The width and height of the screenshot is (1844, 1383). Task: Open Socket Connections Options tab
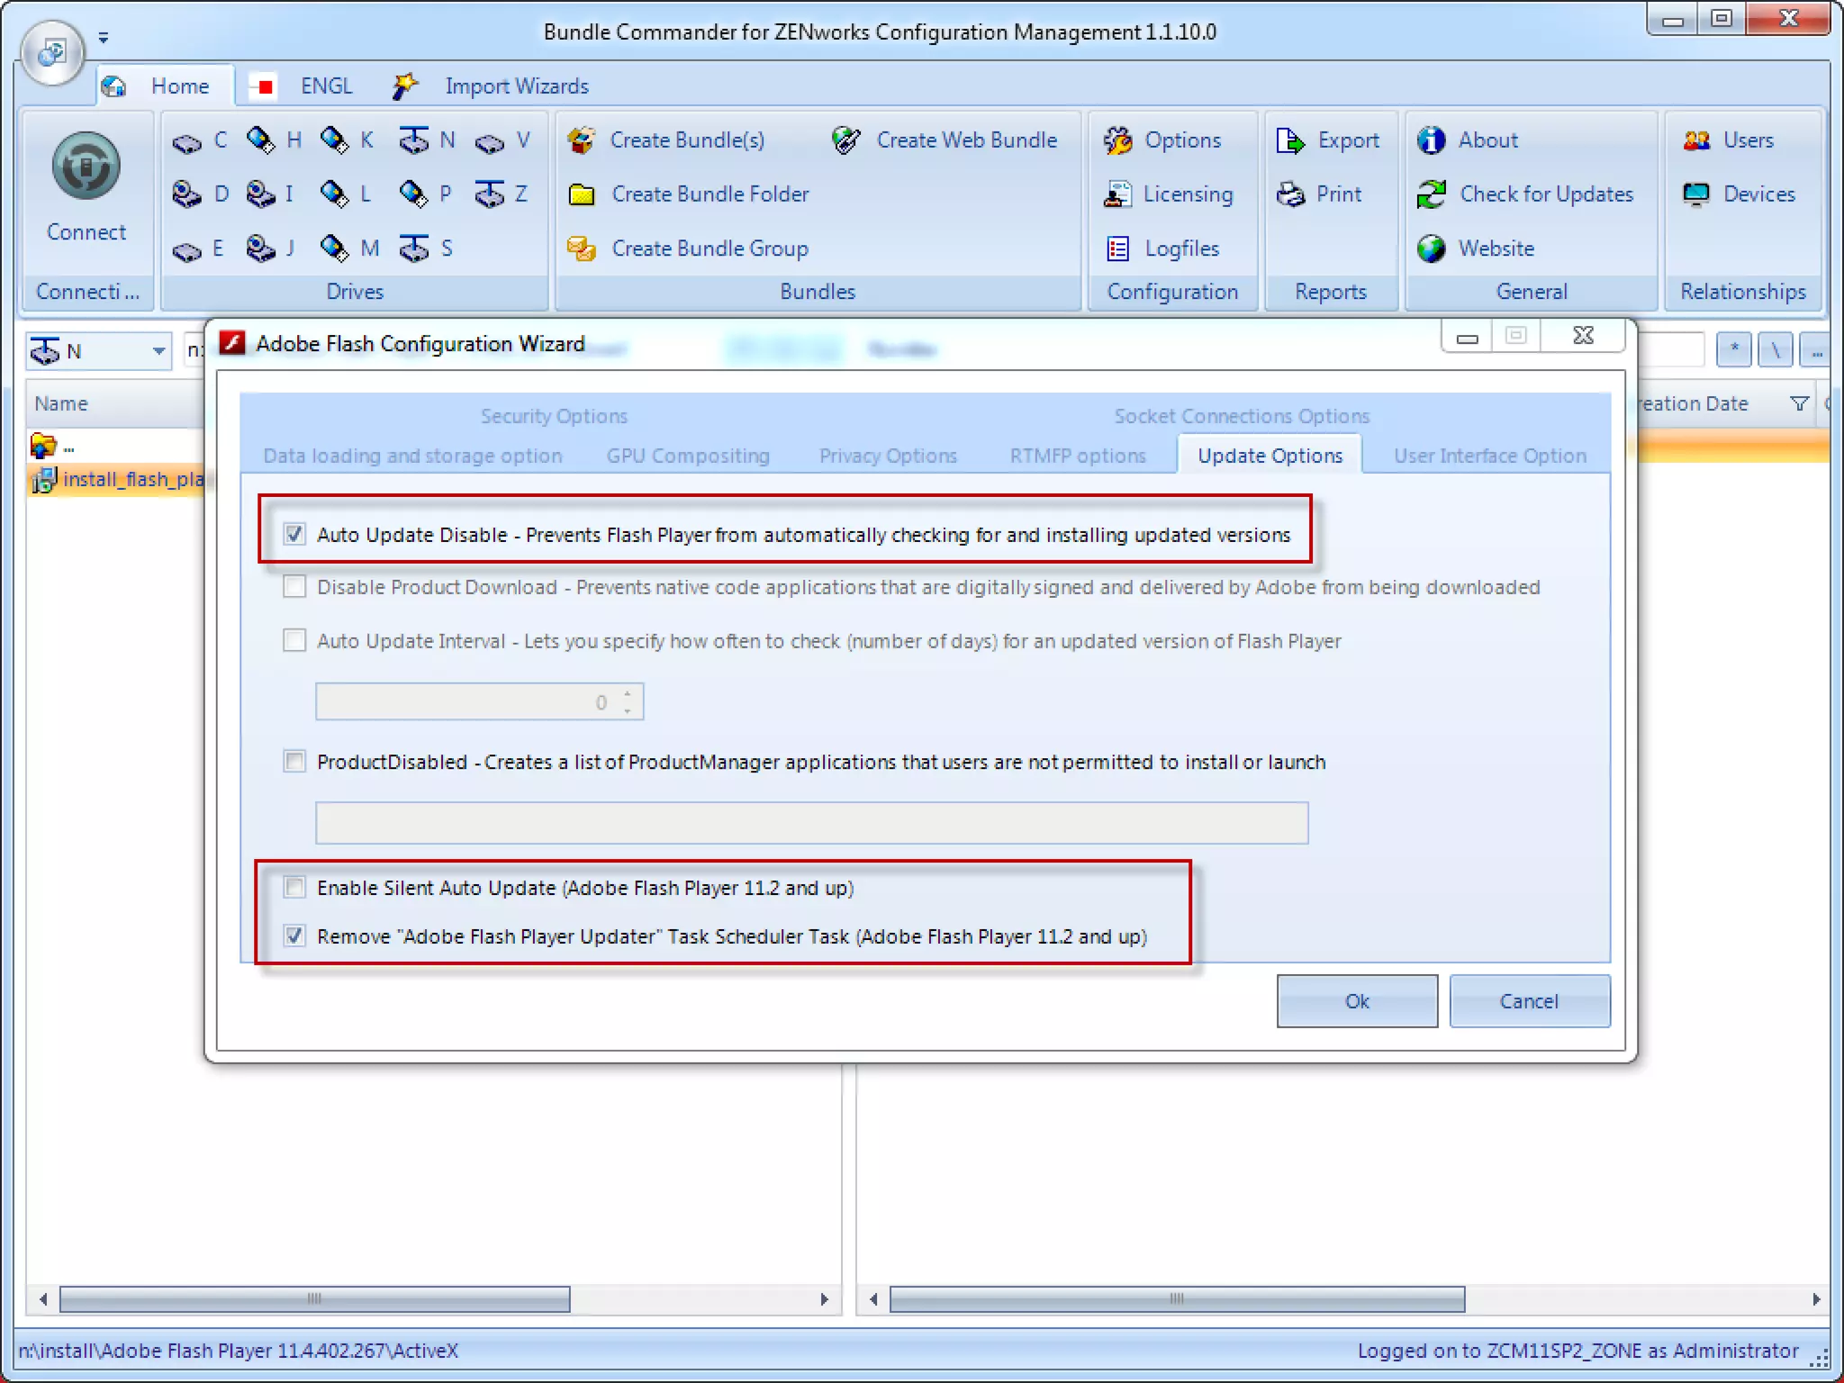(x=1242, y=416)
